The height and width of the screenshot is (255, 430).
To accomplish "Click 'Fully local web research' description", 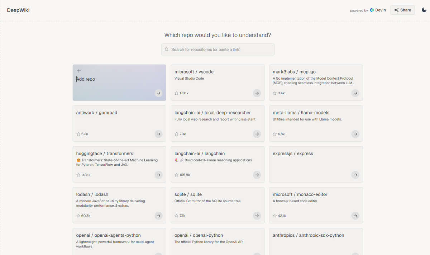I will pos(215,119).
